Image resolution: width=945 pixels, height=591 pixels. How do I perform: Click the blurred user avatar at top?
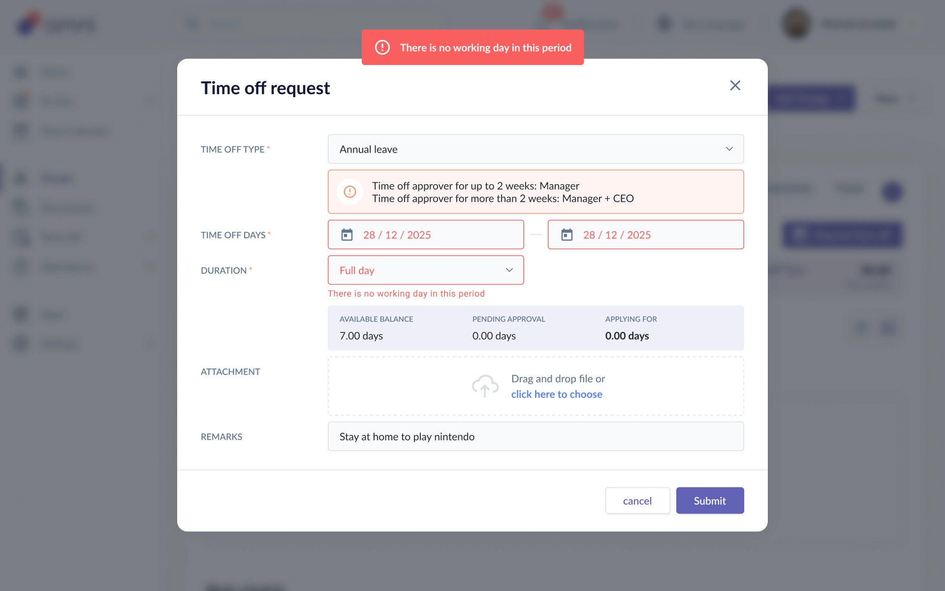coord(796,23)
